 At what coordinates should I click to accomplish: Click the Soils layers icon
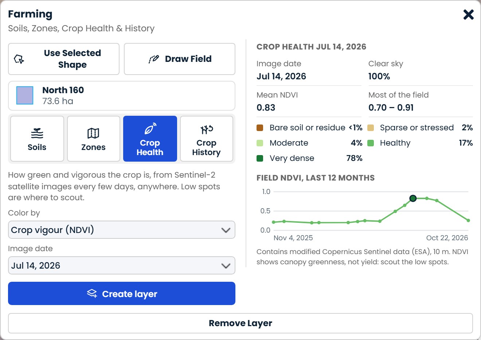coord(37,133)
